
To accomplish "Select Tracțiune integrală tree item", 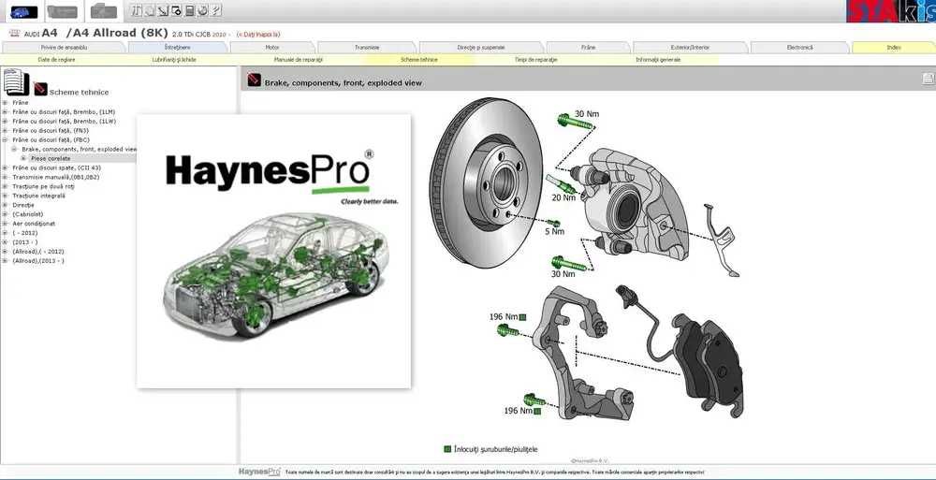I will [x=38, y=196].
